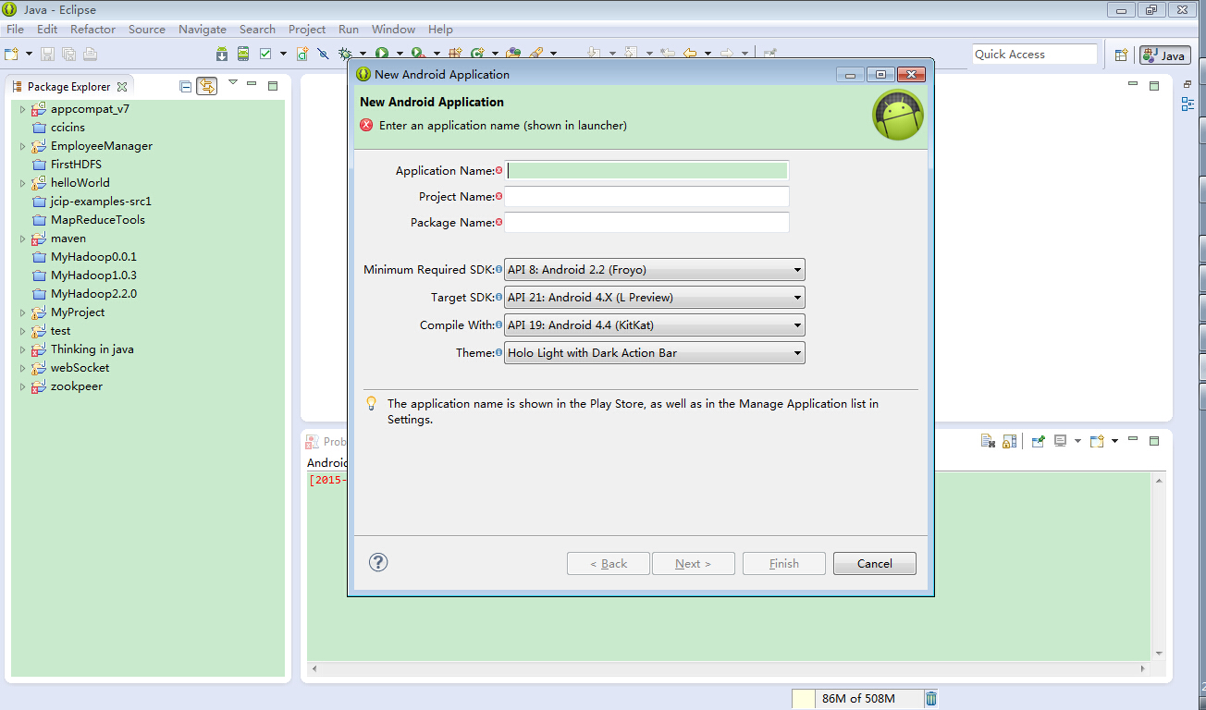Open the File menu

tap(15, 29)
